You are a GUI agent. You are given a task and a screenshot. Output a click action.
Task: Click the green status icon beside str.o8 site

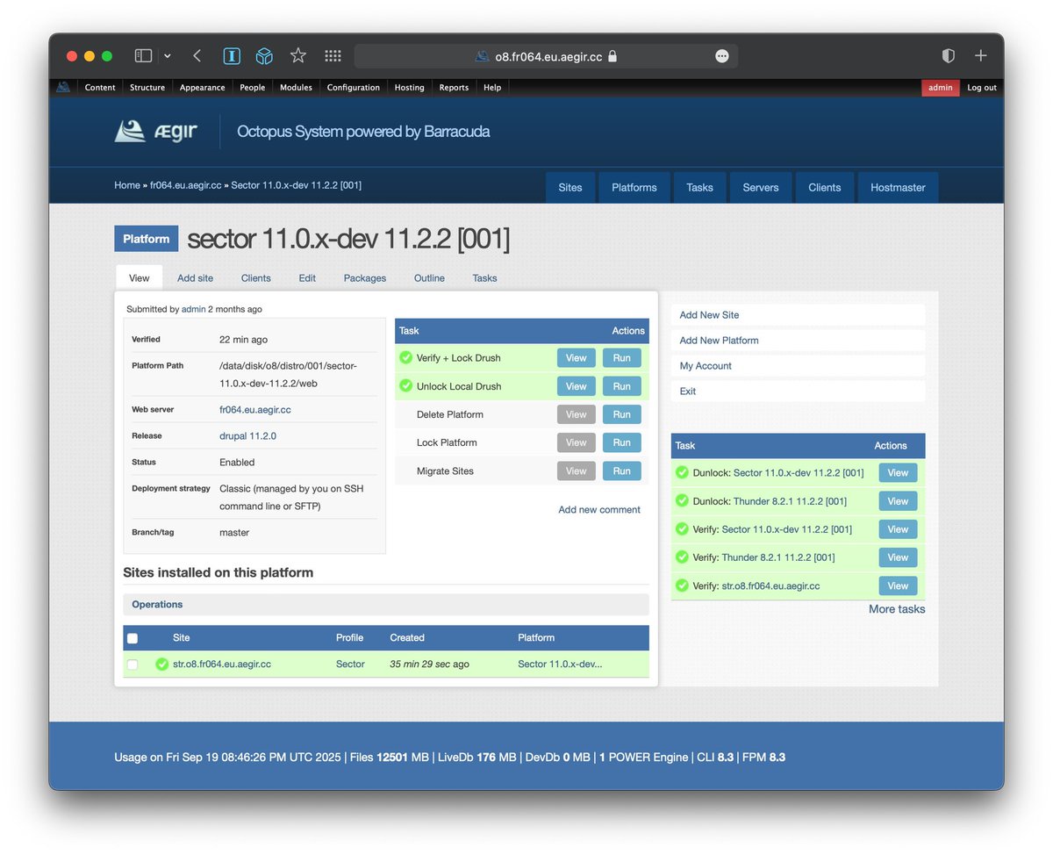[x=162, y=665]
